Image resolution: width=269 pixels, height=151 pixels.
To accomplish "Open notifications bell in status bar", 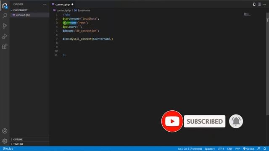I will point(265,148).
